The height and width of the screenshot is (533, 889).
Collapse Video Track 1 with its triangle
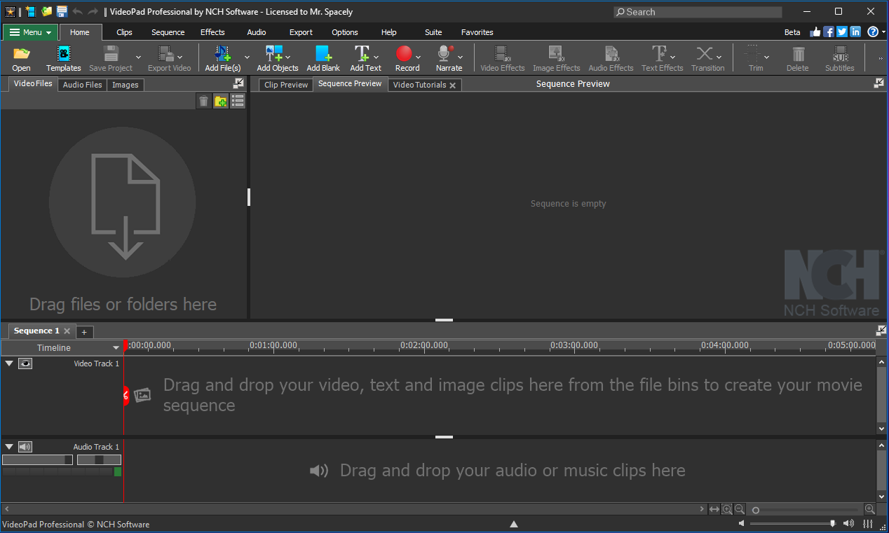point(9,364)
